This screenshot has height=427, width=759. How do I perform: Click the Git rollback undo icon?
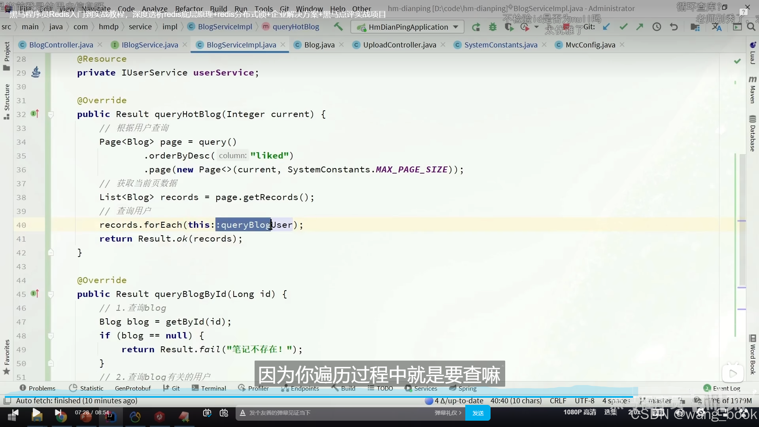point(674,26)
